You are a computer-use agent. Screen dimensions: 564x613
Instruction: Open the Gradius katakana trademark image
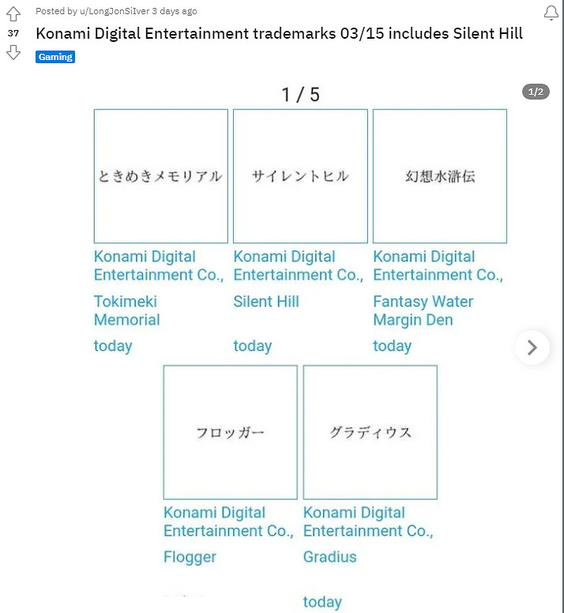point(370,432)
